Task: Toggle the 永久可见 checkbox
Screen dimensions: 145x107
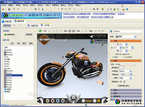Action: (x=124, y=57)
